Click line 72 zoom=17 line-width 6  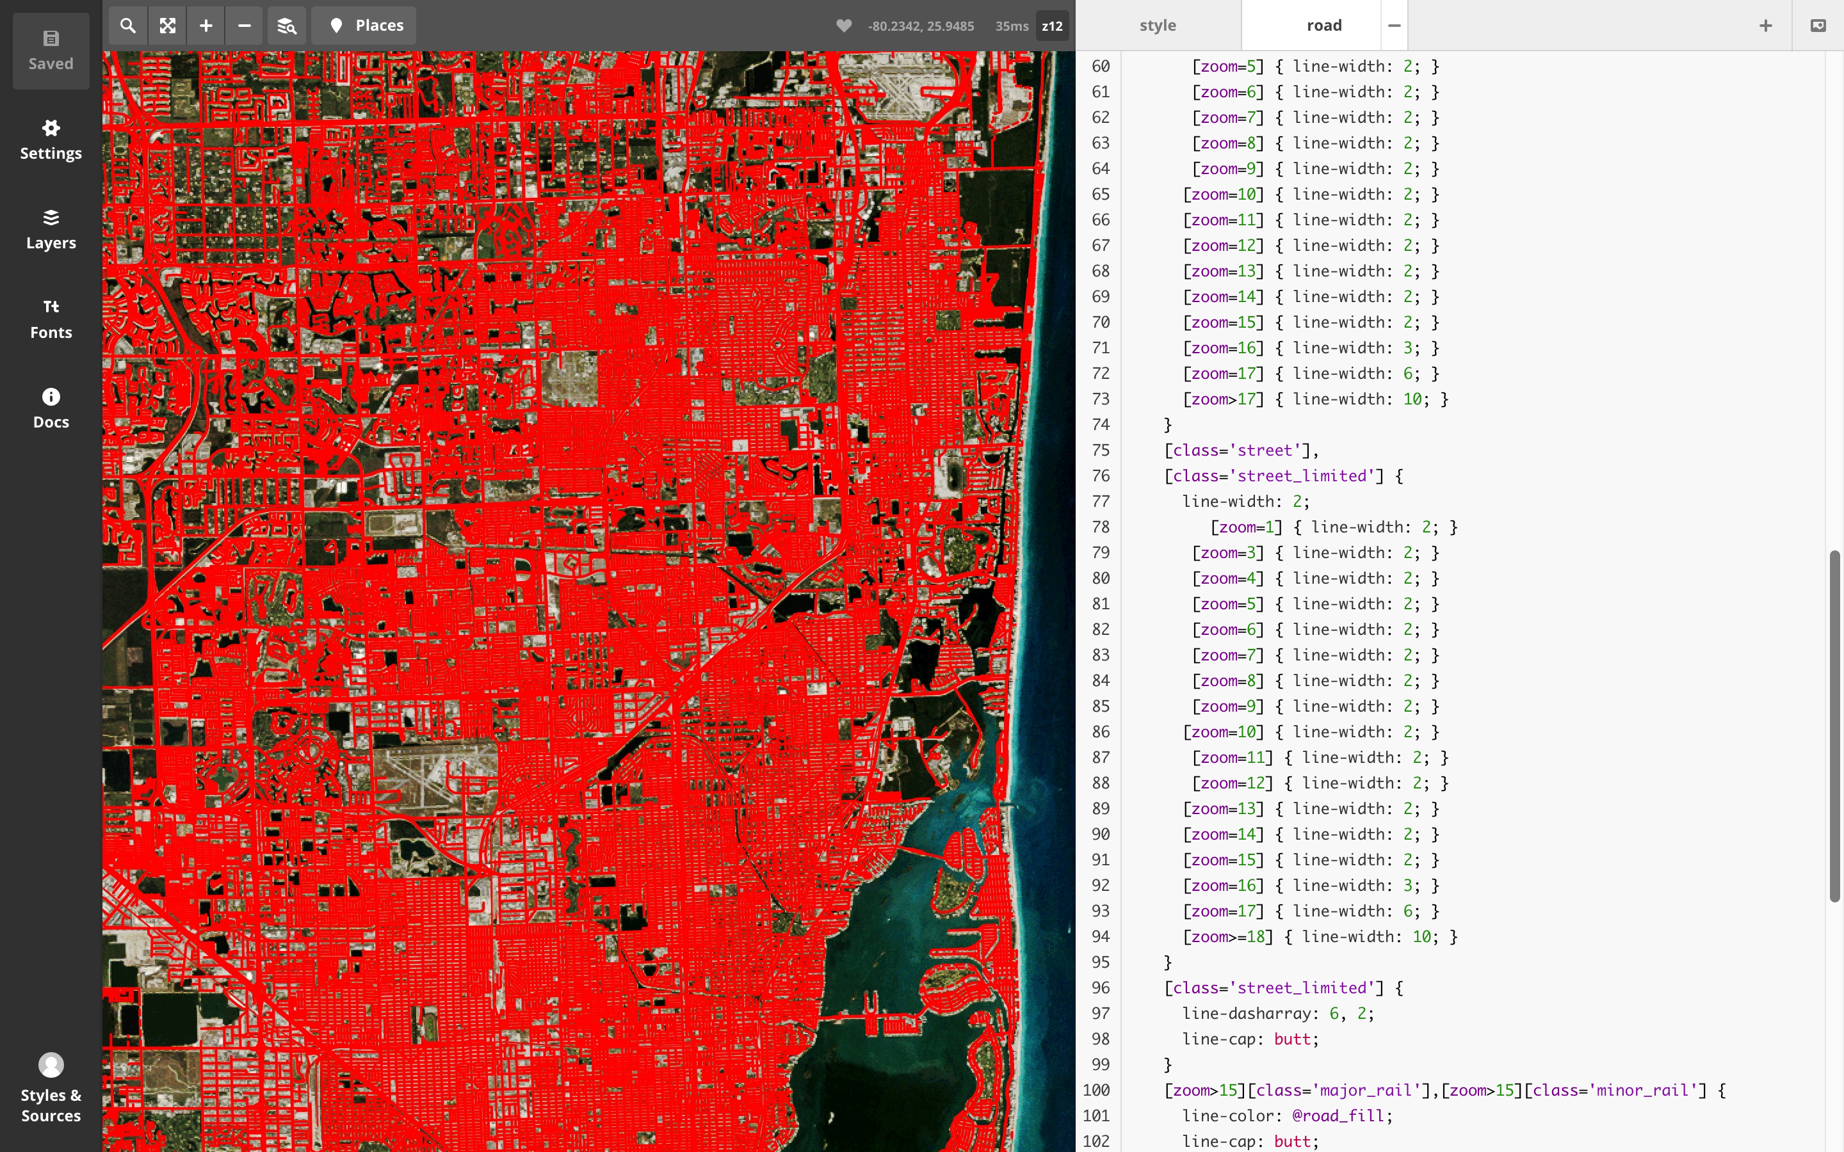pos(1311,373)
